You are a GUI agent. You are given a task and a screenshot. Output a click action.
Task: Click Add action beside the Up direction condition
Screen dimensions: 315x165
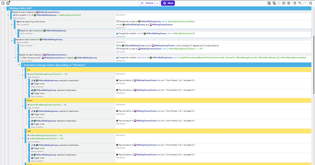point(121,74)
